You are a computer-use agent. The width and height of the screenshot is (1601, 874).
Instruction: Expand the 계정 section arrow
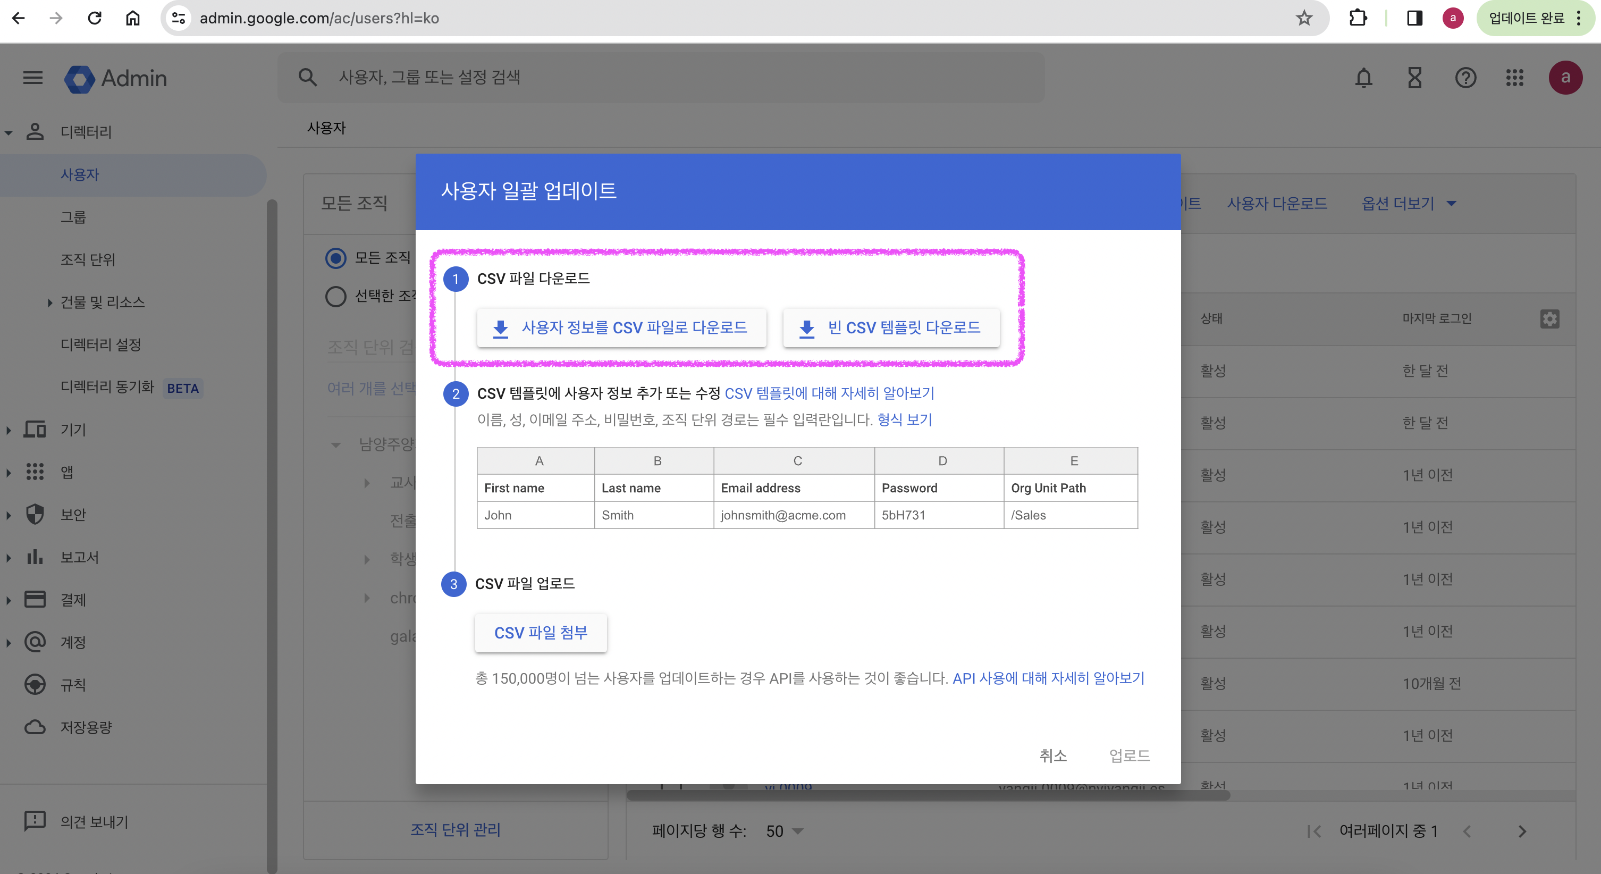[9, 642]
